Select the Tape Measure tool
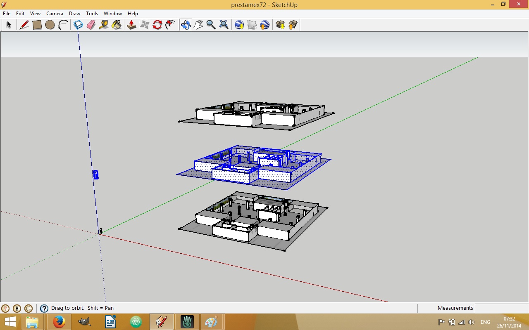This screenshot has height=330, width=529. (x=104, y=25)
